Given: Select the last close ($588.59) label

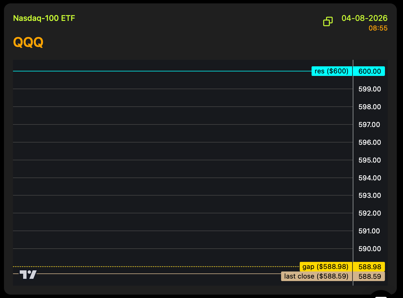Looking at the screenshot, I should click(317, 276).
